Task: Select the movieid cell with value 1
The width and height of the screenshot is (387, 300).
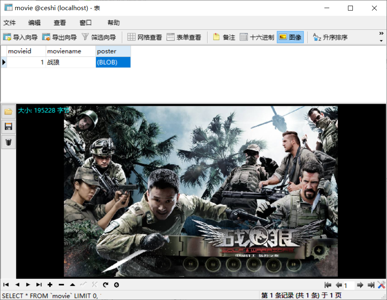Action: (26, 62)
